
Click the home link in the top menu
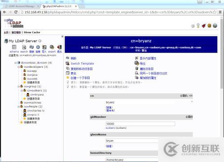click(6, 32)
